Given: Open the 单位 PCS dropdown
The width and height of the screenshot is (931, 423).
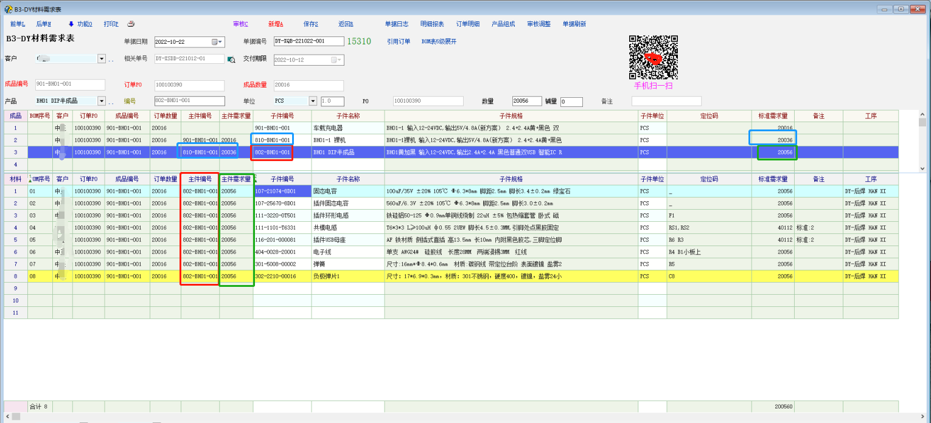Looking at the screenshot, I should (x=313, y=101).
